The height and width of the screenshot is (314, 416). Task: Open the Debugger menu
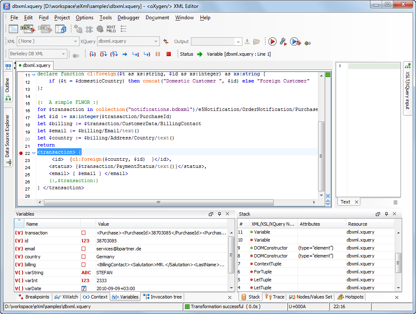click(128, 18)
